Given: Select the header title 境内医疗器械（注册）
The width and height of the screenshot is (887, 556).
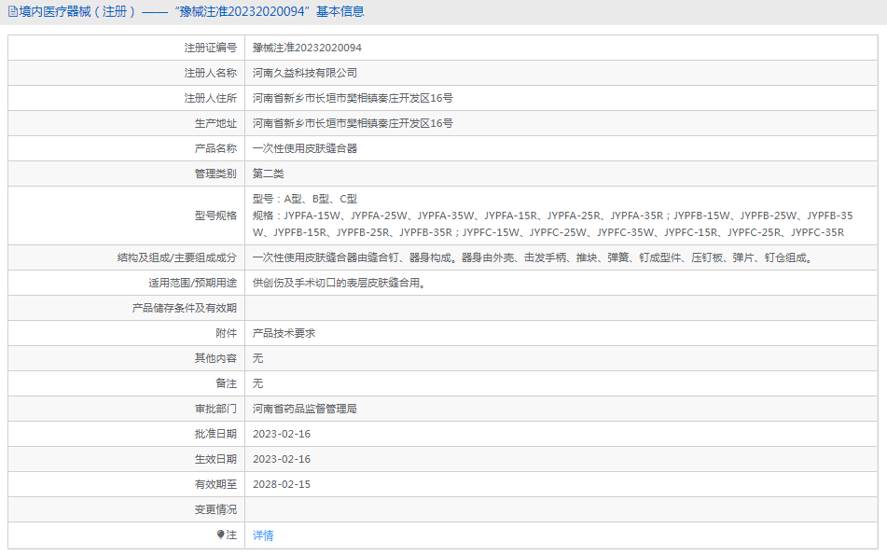Looking at the screenshot, I should [77, 12].
